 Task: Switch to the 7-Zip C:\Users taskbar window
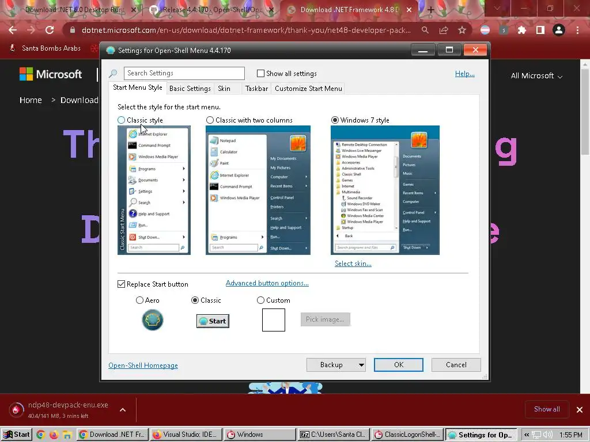coord(332,435)
